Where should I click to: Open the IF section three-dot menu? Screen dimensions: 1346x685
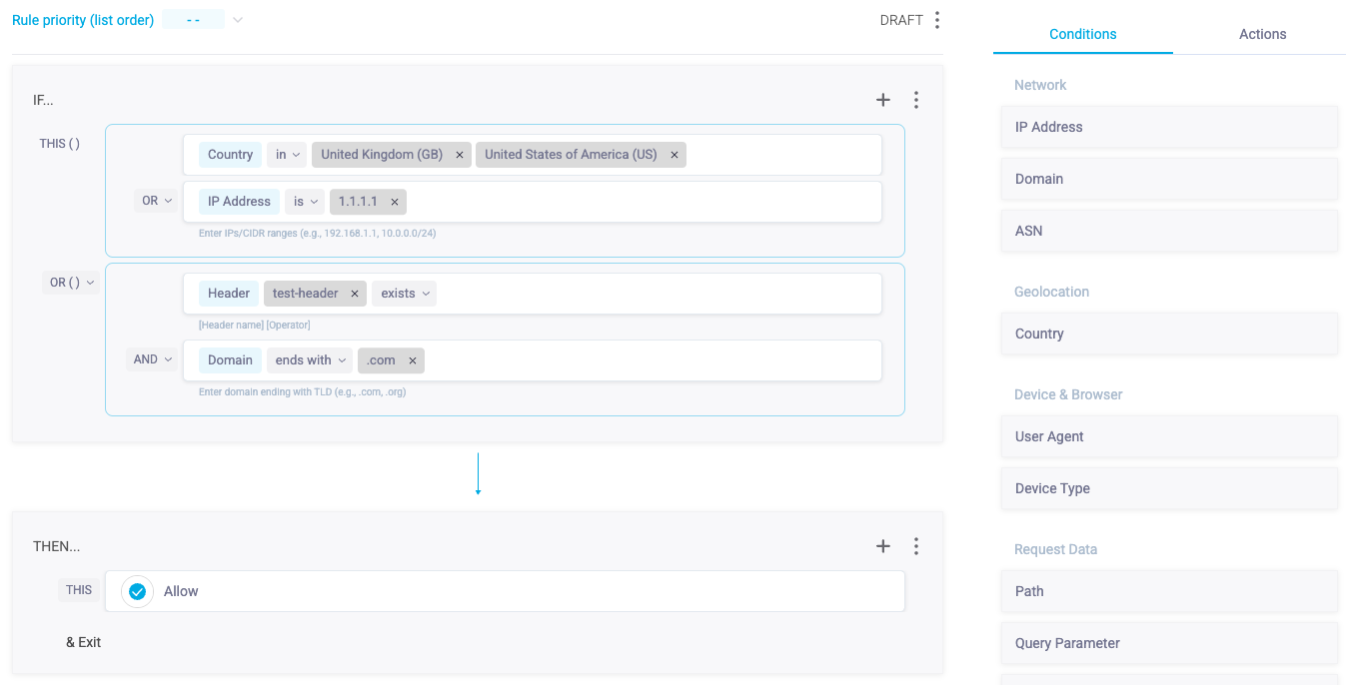[916, 100]
